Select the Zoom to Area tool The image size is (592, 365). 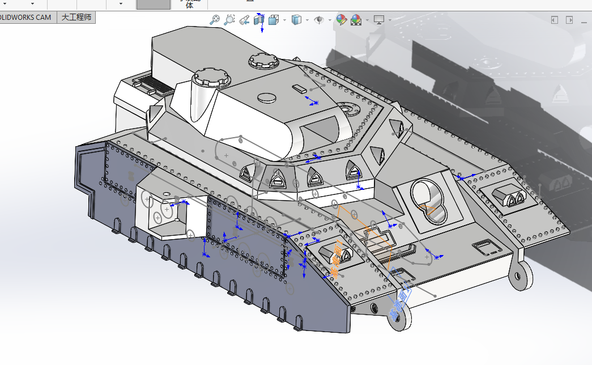coord(229,20)
